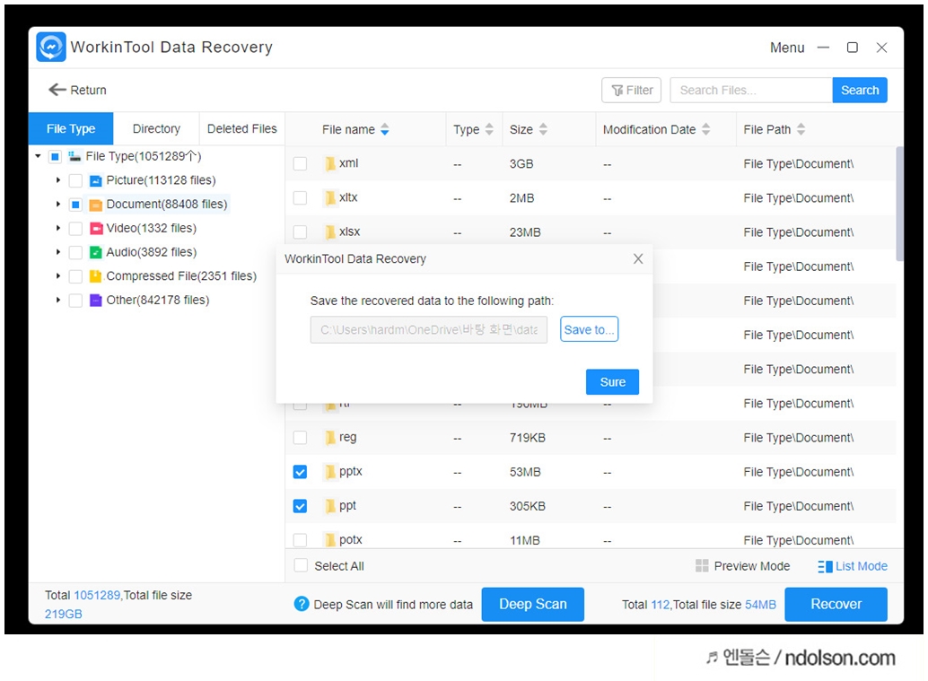Click the Audio category icon
Viewport: 928px width, 681px height.
tap(95, 253)
